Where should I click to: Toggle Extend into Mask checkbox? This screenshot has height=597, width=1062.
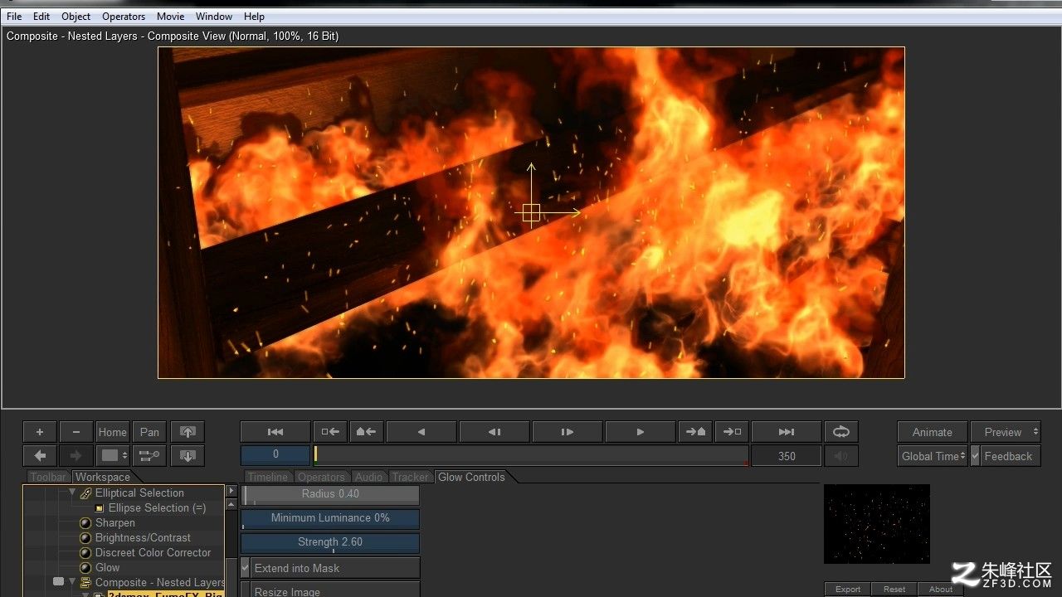(x=246, y=568)
